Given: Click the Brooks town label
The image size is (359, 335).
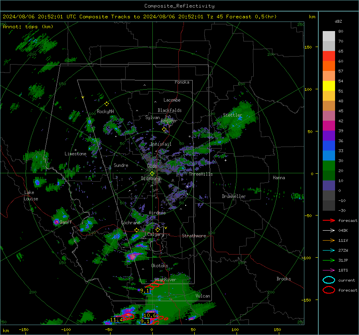Looking at the screenshot, I should pyautogui.click(x=284, y=279).
